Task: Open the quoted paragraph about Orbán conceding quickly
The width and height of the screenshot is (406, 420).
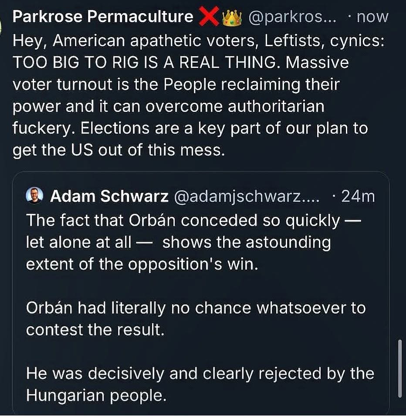Action: tap(192, 242)
